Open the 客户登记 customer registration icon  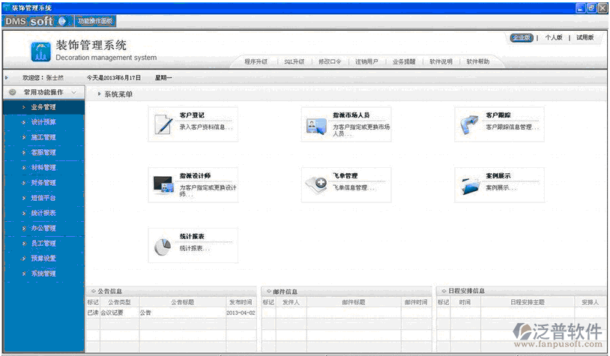tap(163, 124)
